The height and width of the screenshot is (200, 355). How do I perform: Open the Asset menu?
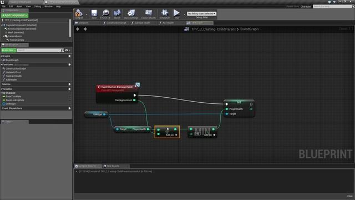click(x=19, y=6)
